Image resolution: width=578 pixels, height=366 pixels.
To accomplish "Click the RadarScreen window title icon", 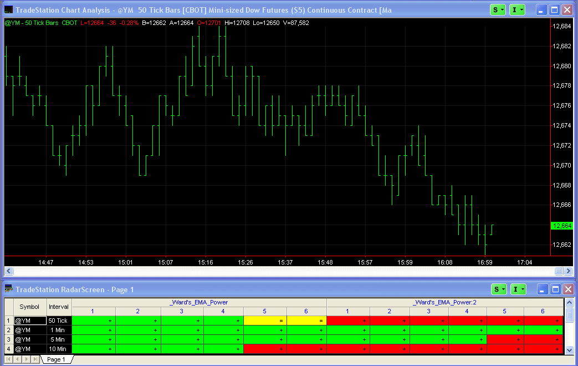I will coord(9,289).
